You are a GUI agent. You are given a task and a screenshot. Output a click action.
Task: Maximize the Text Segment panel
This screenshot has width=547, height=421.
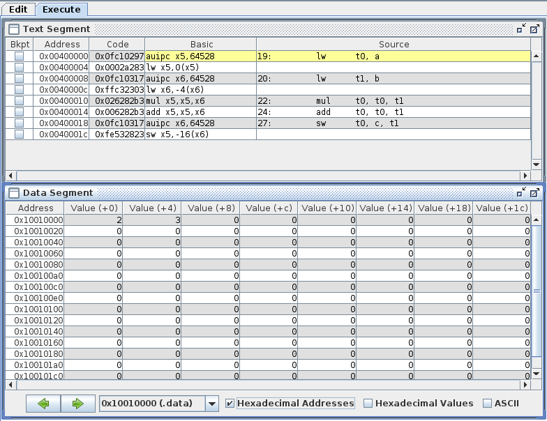pos(534,29)
